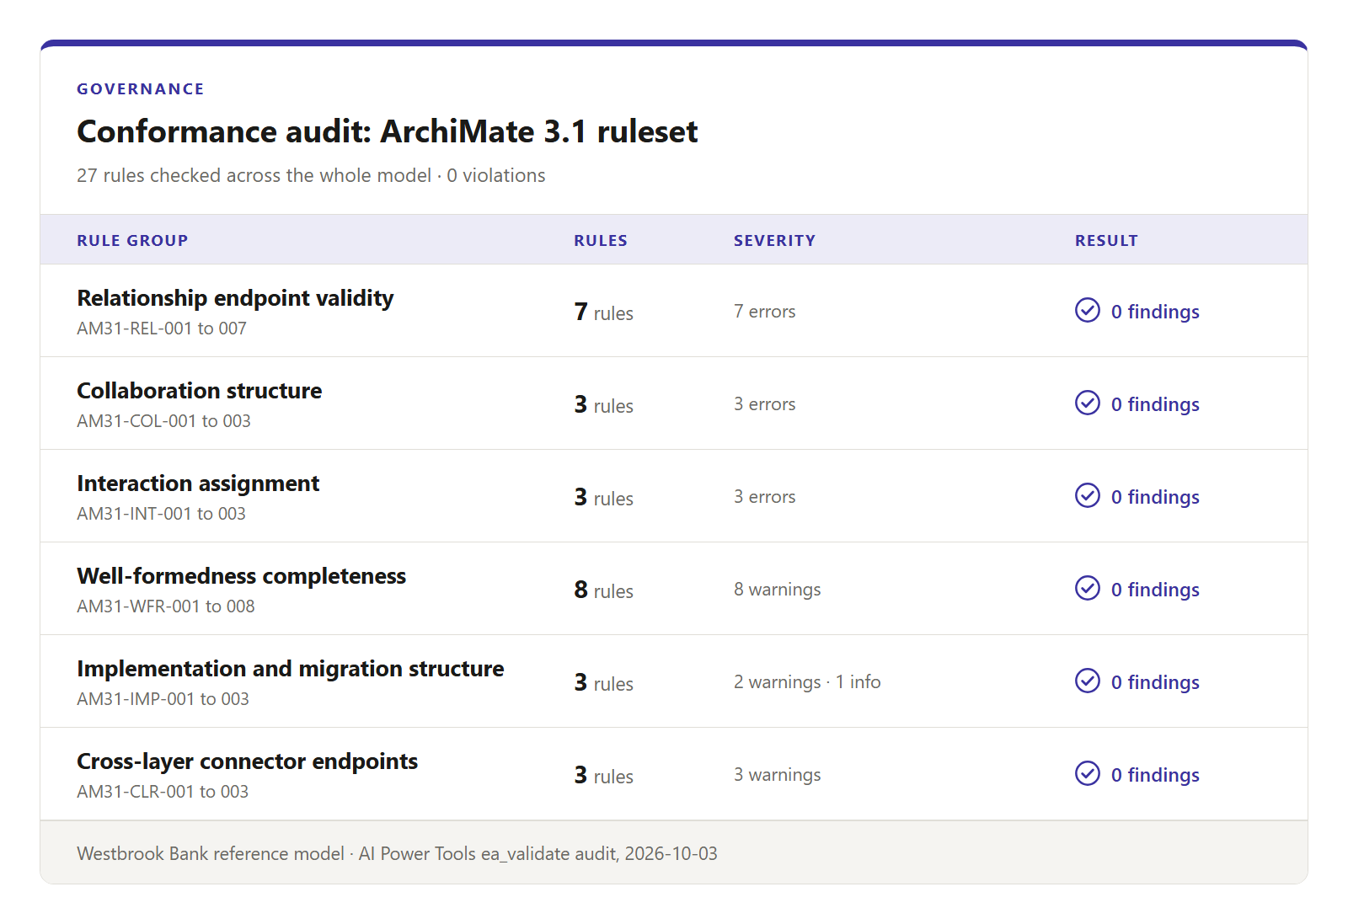Screen dimensions: 1348x924
Task: Select the 'Cross-layer connector endpoints' title
Action: tap(247, 761)
